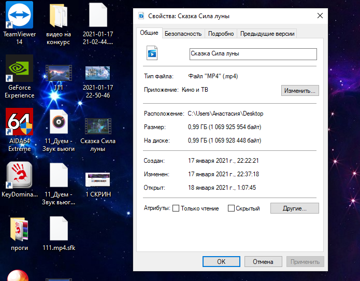Enable the Только чтение checkbox
This screenshot has width=360, height=281.
coord(176,208)
